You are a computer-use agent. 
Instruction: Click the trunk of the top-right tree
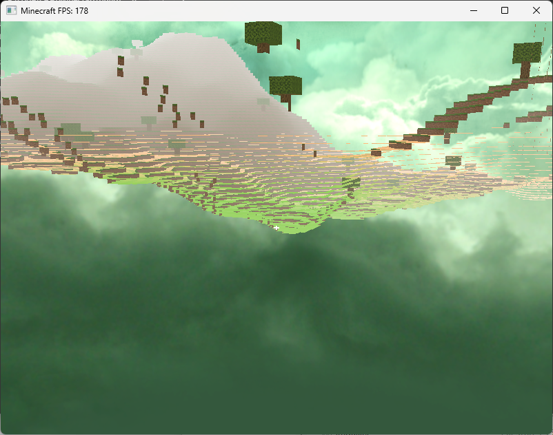[x=525, y=70]
